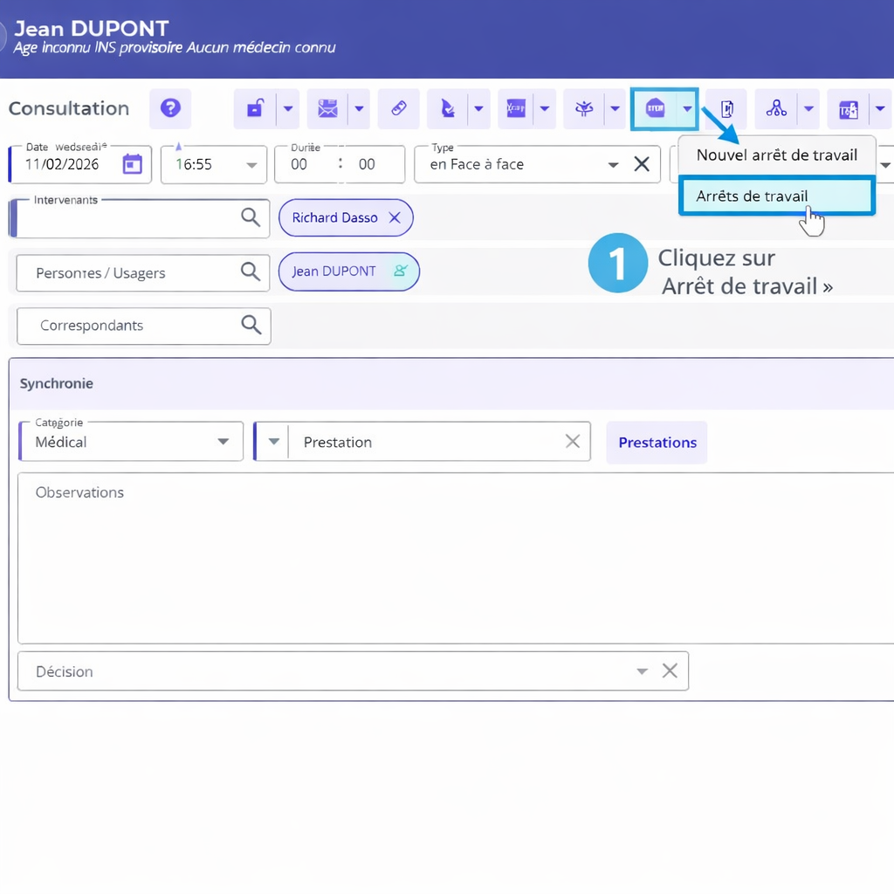Expand the Décision dropdown arrow

click(x=642, y=671)
